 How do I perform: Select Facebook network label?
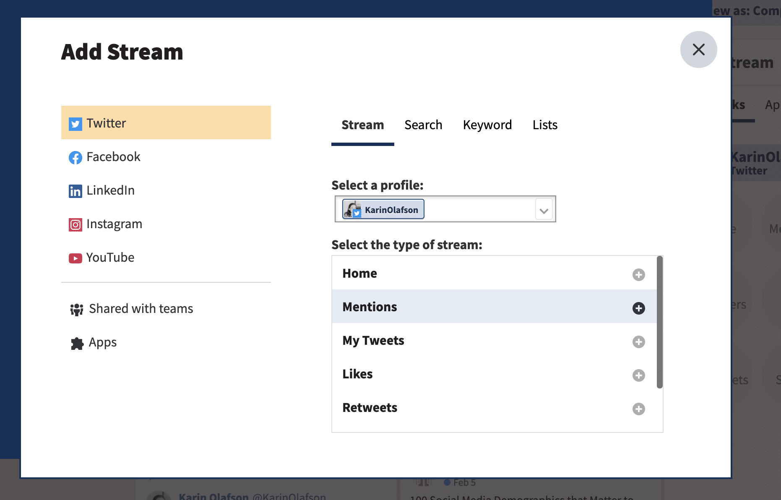click(113, 157)
